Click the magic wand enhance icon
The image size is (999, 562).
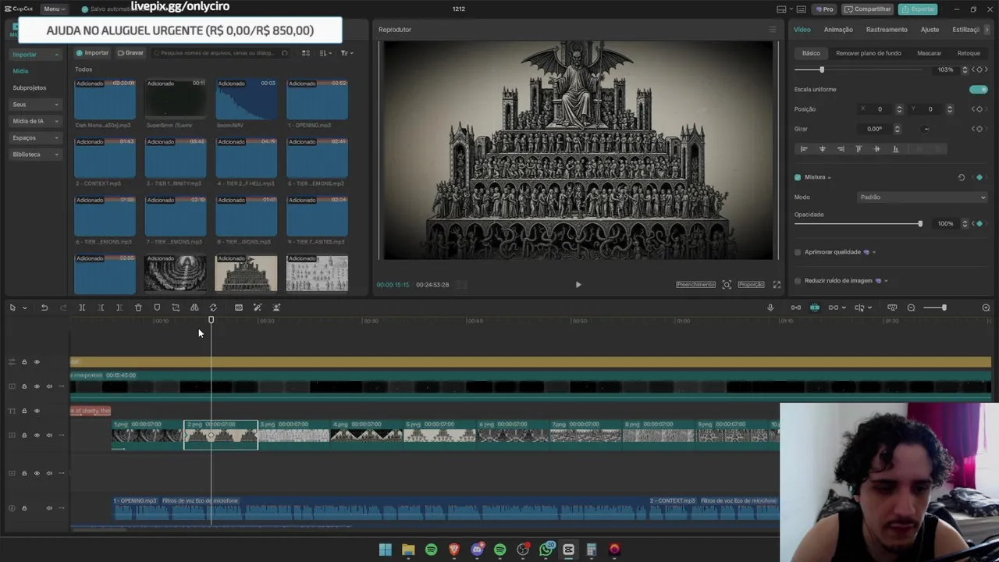click(257, 308)
